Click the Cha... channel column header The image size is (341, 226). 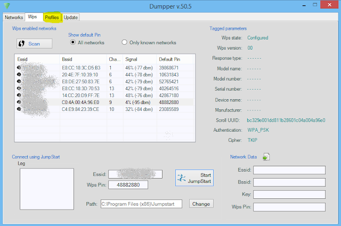pos(115,59)
